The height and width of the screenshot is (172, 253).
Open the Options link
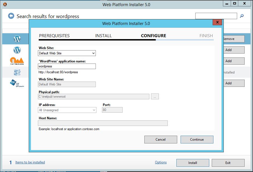tap(161, 163)
